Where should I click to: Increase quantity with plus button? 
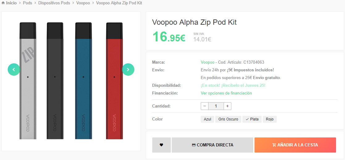[x=228, y=106]
